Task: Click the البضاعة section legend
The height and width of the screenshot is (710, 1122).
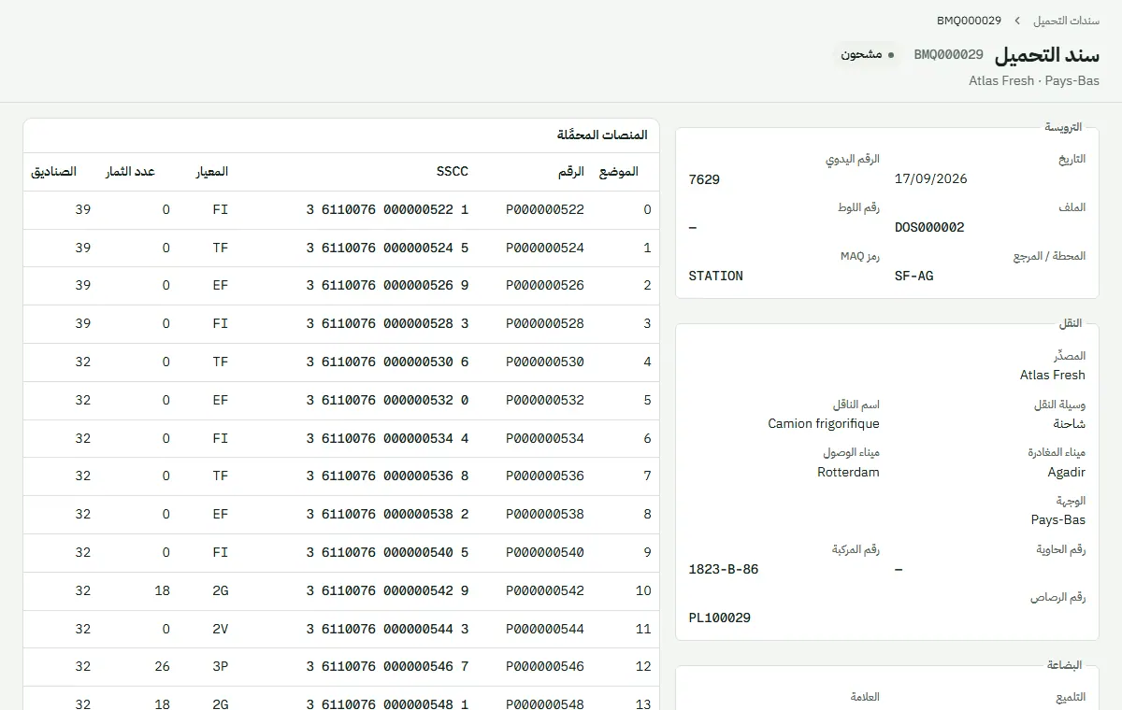Action: pos(1064,665)
